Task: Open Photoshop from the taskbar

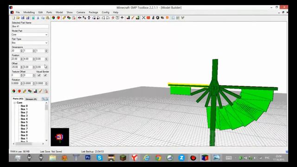Action: 88,158
